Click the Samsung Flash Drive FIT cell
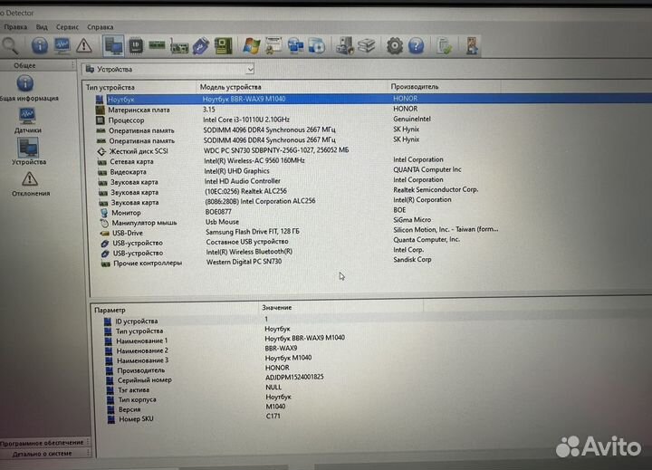Image resolution: width=652 pixels, height=470 pixels. 253,231
